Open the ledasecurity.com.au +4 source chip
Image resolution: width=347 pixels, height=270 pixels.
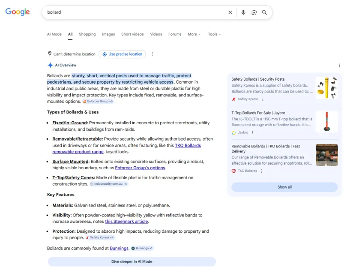coord(109,184)
